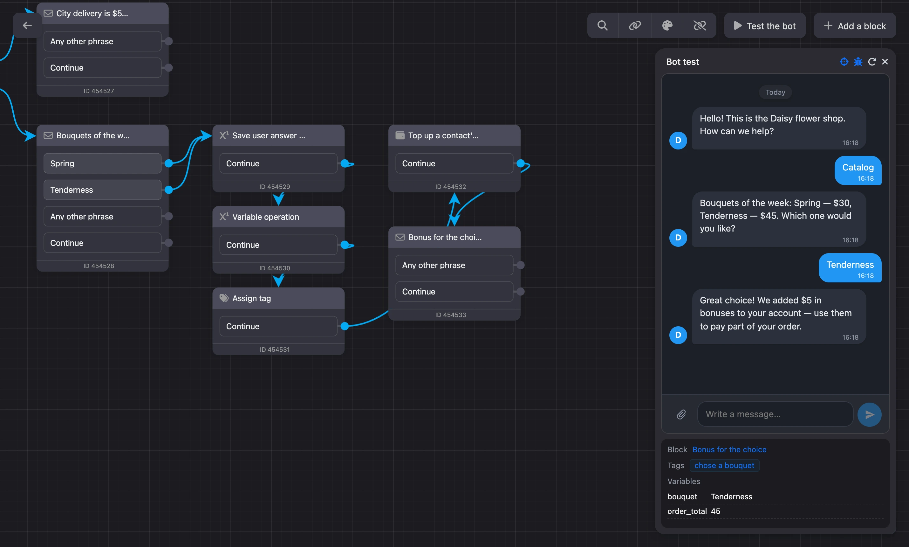Click the Top up a contact Continue connector dot
Screen dimensions: 909x547
(520, 163)
